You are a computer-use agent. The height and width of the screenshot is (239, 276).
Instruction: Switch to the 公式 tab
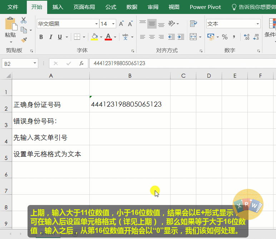click(111, 7)
